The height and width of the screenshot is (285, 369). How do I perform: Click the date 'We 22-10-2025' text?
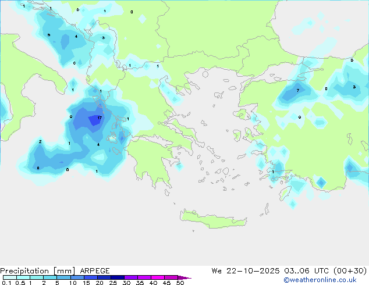246,271
